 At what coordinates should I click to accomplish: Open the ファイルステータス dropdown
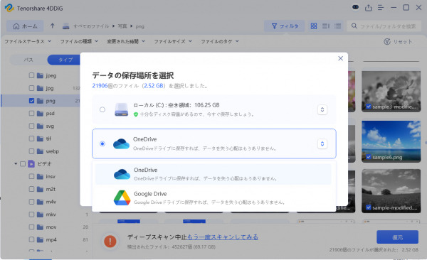pyautogui.click(x=28, y=41)
